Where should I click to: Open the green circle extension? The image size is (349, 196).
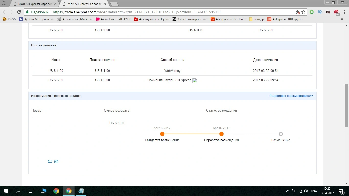click(x=311, y=12)
